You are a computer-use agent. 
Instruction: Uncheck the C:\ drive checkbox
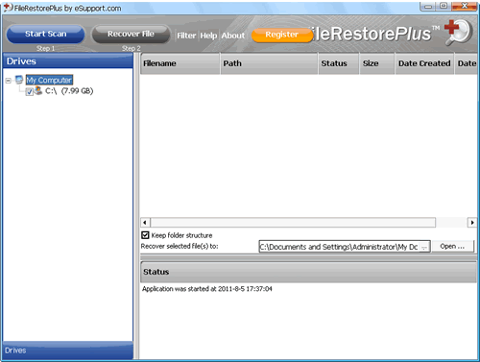(30, 92)
